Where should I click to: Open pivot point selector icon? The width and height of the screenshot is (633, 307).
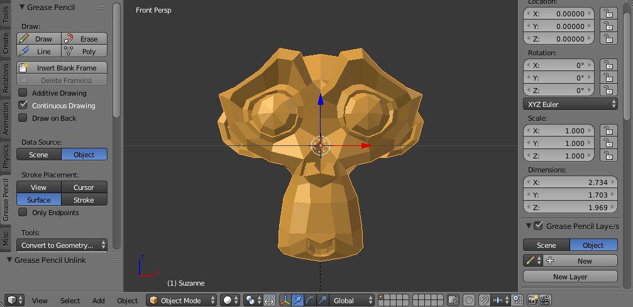point(253,300)
